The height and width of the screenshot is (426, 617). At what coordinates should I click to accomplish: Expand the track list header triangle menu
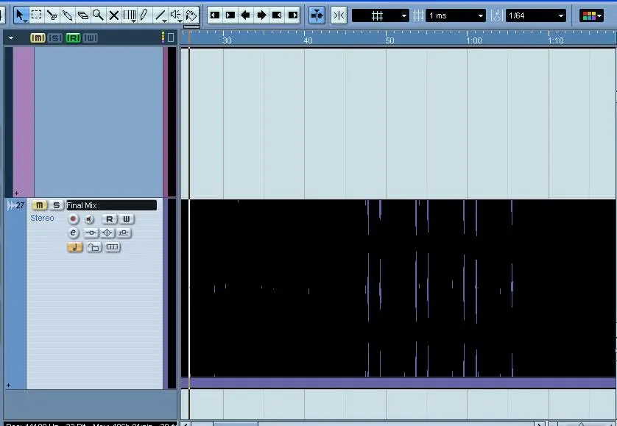[11, 38]
